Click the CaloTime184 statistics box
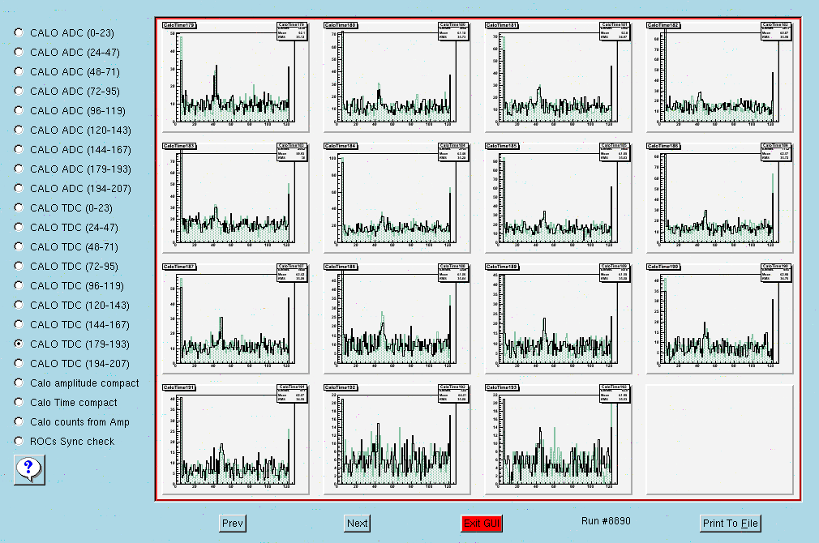 [452, 152]
